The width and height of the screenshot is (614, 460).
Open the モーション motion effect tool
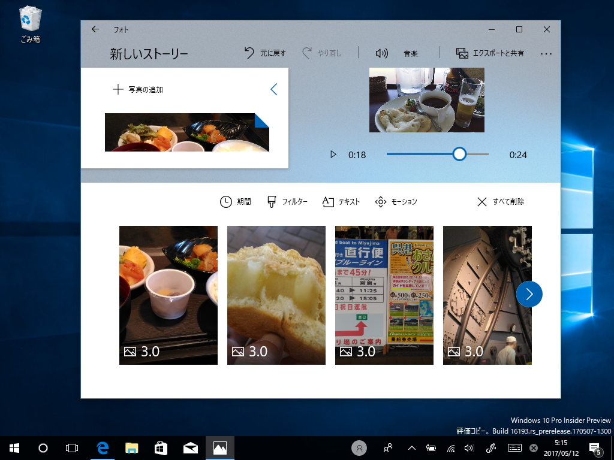click(397, 202)
